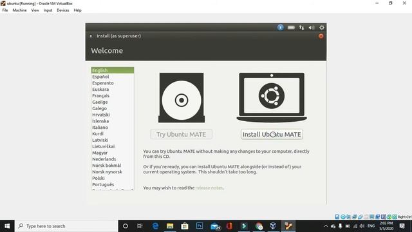Screen dimensions: 412x232
Task: Open Cortana circle icon on taskbar
Action: pyautogui.click(x=126, y=226)
